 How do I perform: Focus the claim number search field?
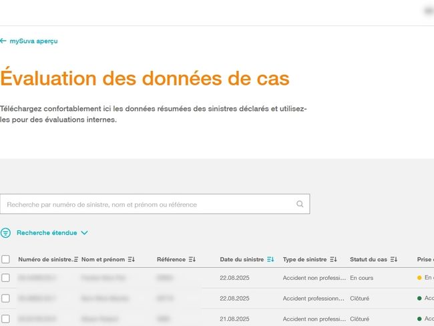[155, 204]
